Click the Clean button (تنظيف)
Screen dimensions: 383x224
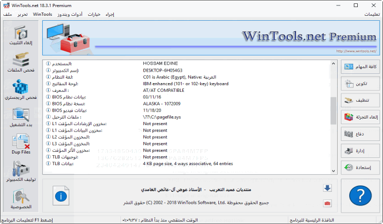click(360, 101)
